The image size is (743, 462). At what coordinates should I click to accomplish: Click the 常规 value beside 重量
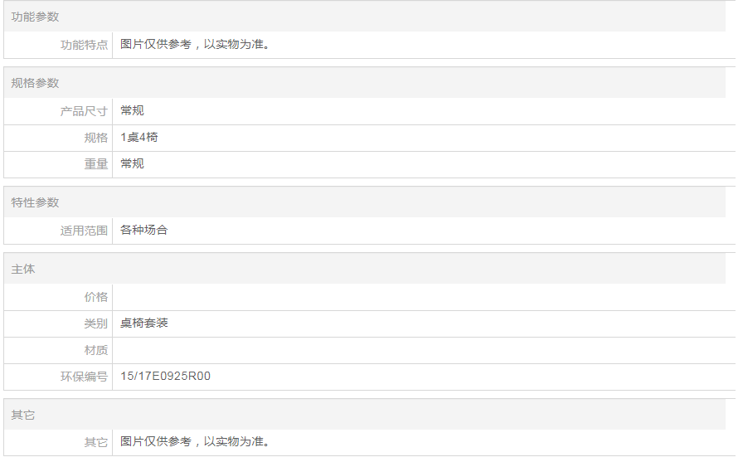coord(132,164)
